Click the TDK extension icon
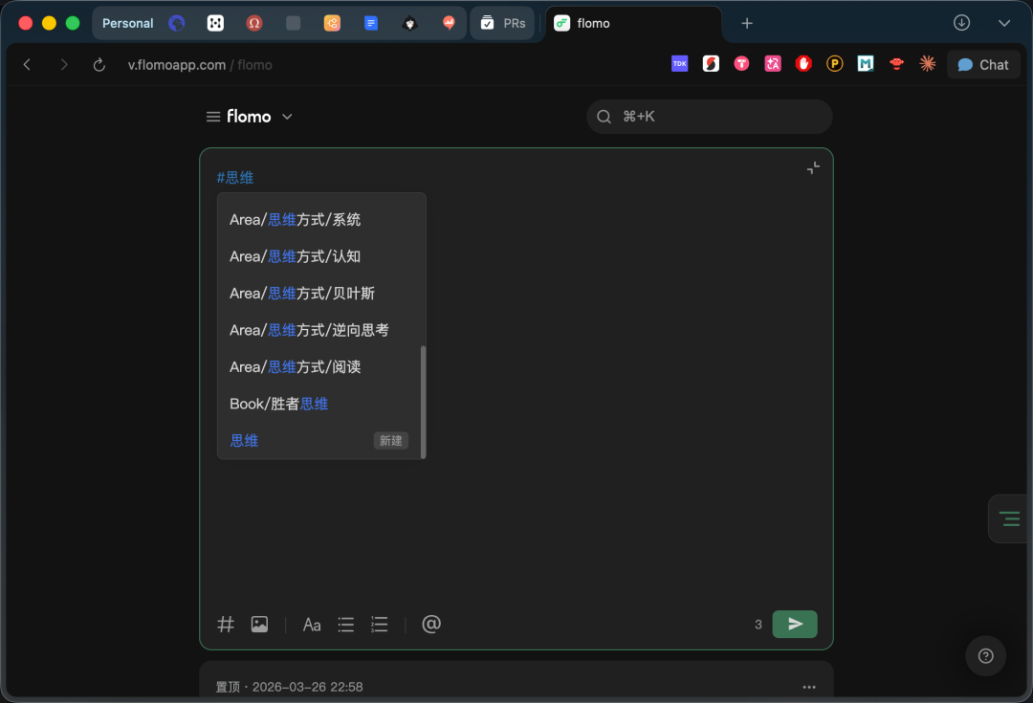The image size is (1033, 703). (680, 64)
